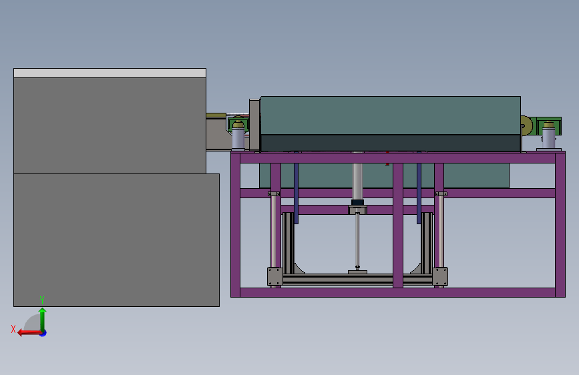Select the right gray corner bracket at the base
Screen dimensions: 579x375
click(x=440, y=276)
